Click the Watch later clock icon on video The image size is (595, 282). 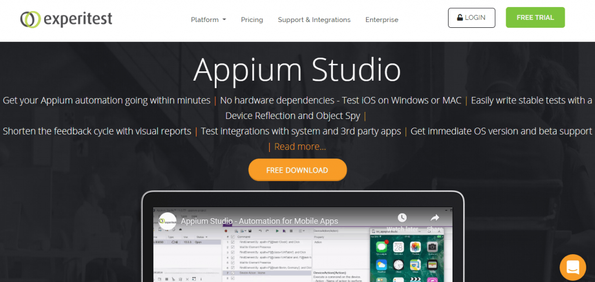402,218
